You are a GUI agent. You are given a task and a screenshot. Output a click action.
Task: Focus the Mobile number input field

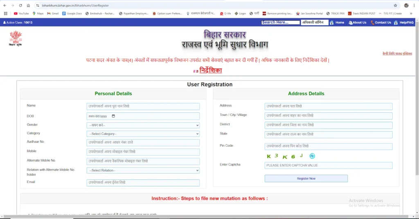click(143, 152)
